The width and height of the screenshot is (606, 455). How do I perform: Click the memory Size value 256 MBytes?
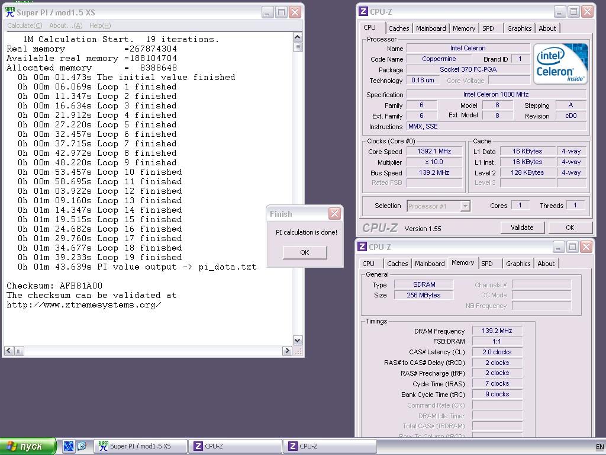coord(424,295)
